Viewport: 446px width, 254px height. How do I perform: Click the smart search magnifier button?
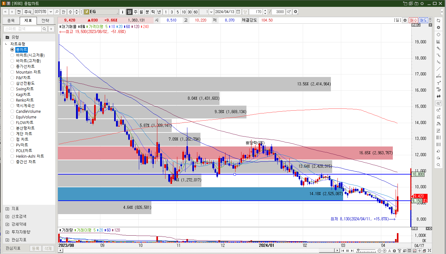pyautogui.click(x=44, y=29)
